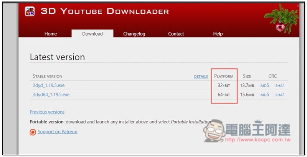Open the Home tab
307x157 pixels.
(x=51, y=34)
